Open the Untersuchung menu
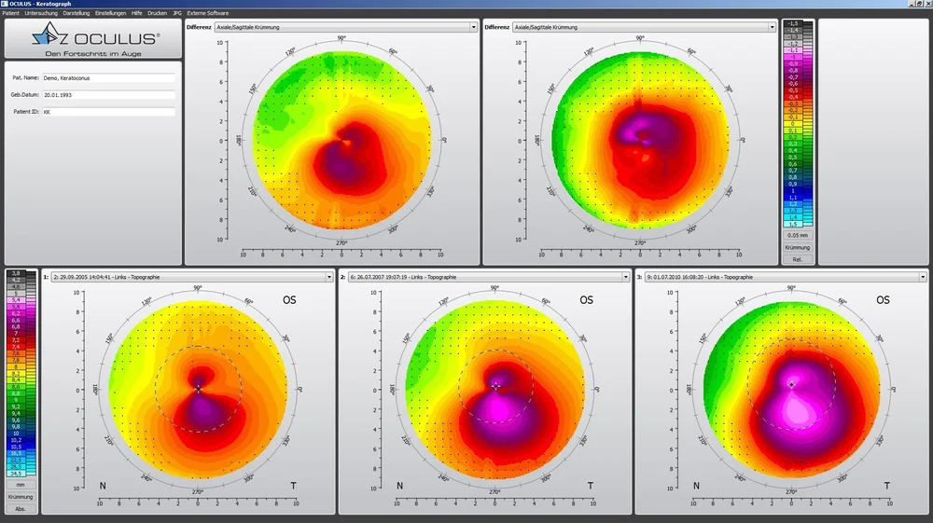Viewport: 933px width, 523px height. pyautogui.click(x=41, y=13)
